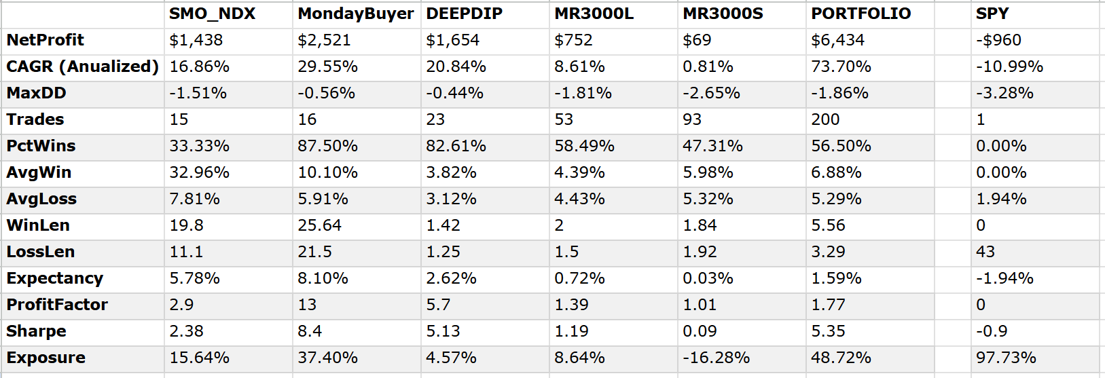Image resolution: width=1105 pixels, height=378 pixels.
Task: Click PORTFOLIO NetProfit value $6,434
Action: [x=837, y=40]
